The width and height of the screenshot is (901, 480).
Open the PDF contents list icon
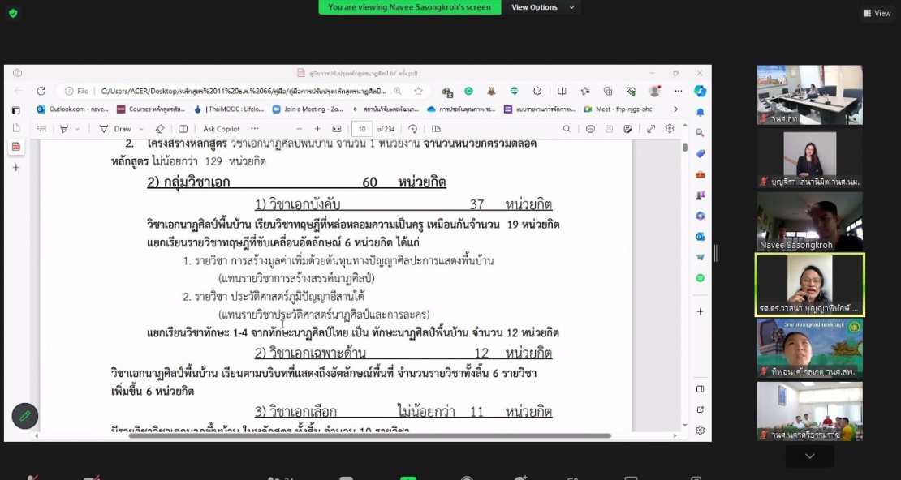(42, 129)
